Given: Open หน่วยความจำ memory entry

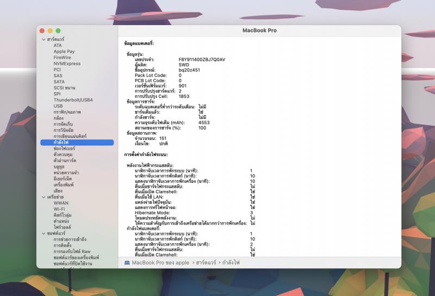Looking at the screenshot, I should (66, 172).
